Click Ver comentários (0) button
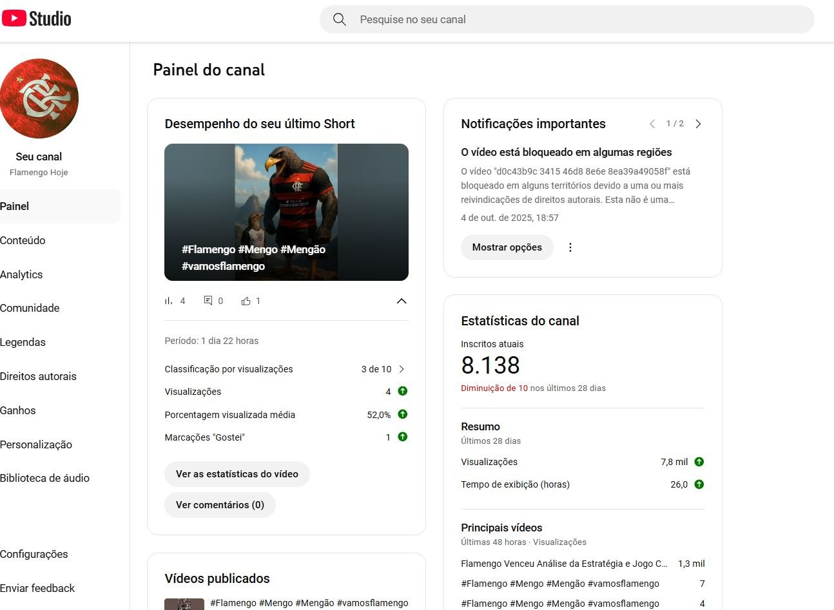The height and width of the screenshot is (610, 834). [x=220, y=505]
